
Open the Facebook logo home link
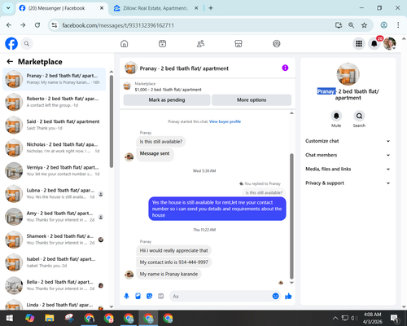click(11, 43)
